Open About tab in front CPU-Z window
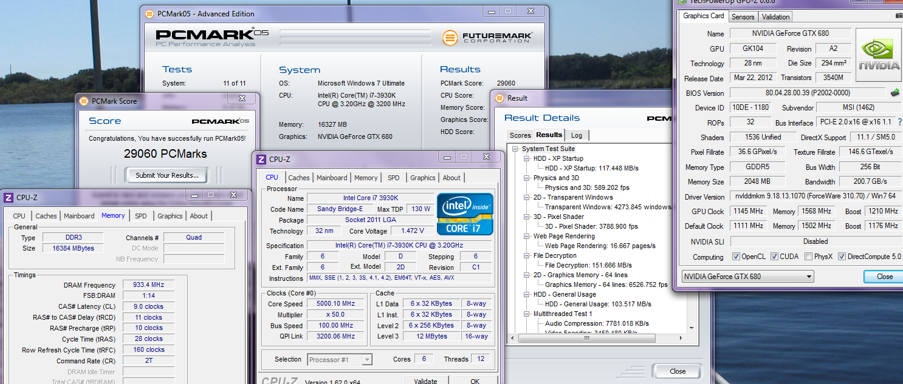Viewport: 903px width, 384px height. coord(451,178)
